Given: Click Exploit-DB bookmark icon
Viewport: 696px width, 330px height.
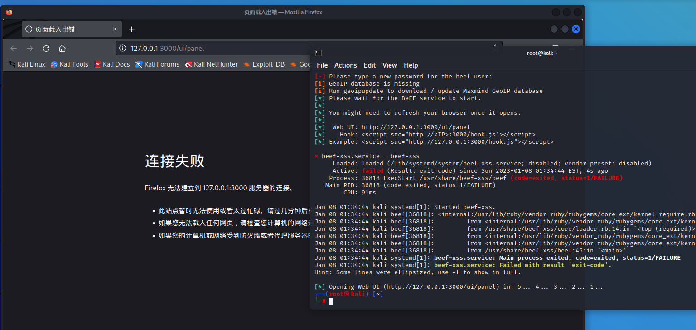Looking at the screenshot, I should coord(247,64).
